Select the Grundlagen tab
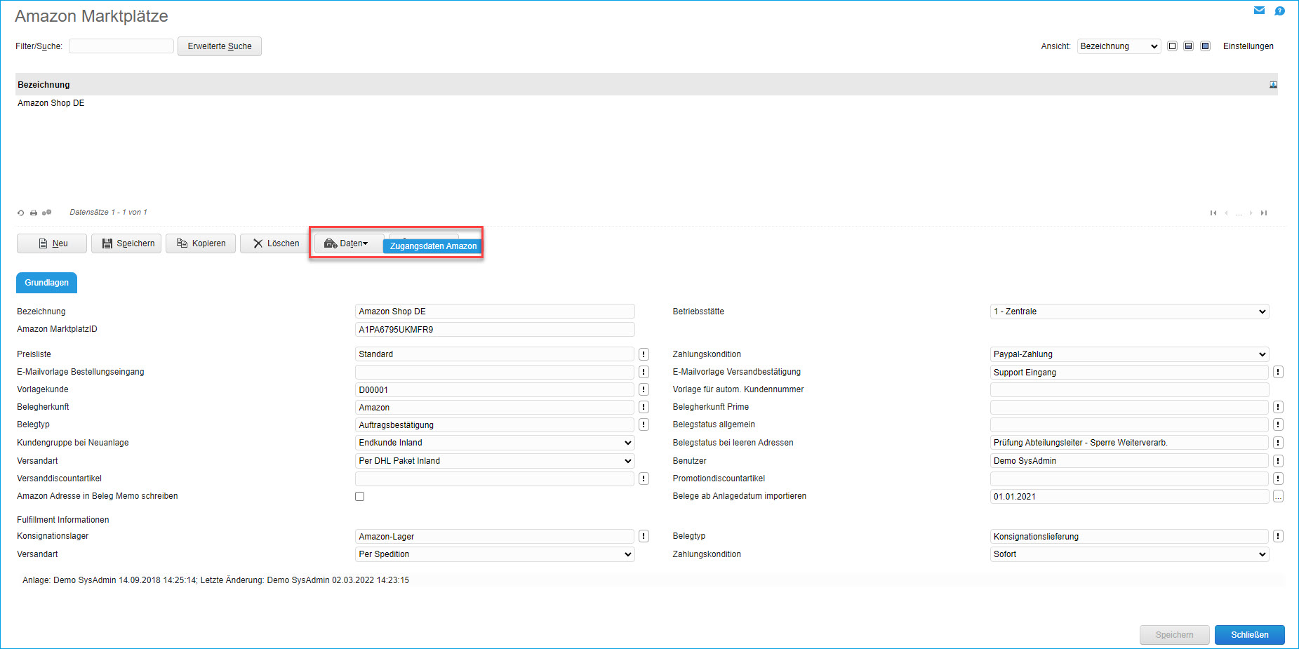The width and height of the screenshot is (1299, 649). point(47,283)
